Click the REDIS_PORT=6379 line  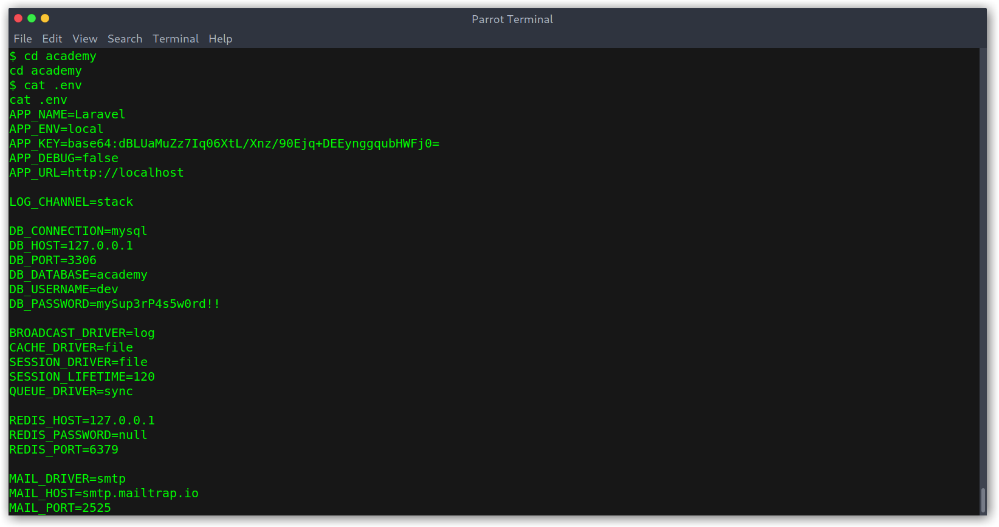(64, 450)
